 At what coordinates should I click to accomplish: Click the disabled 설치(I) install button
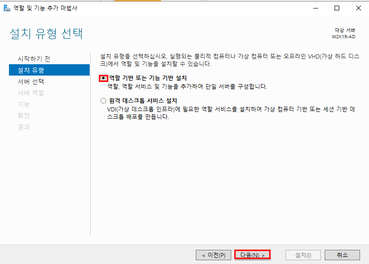click(303, 255)
